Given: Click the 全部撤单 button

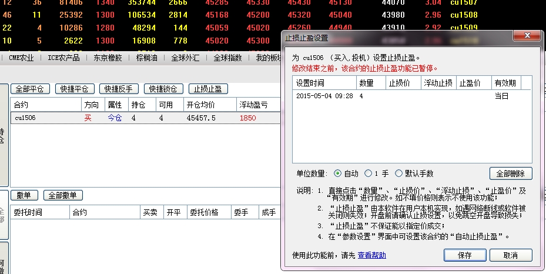Looking at the screenshot, I should pos(65,195).
